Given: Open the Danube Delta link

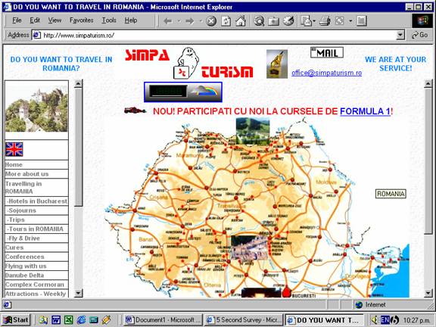Looking at the screenshot, I should tap(24, 276).
